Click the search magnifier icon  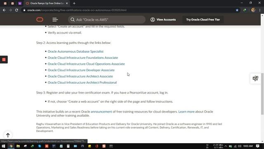pyautogui.click(x=73, y=19)
